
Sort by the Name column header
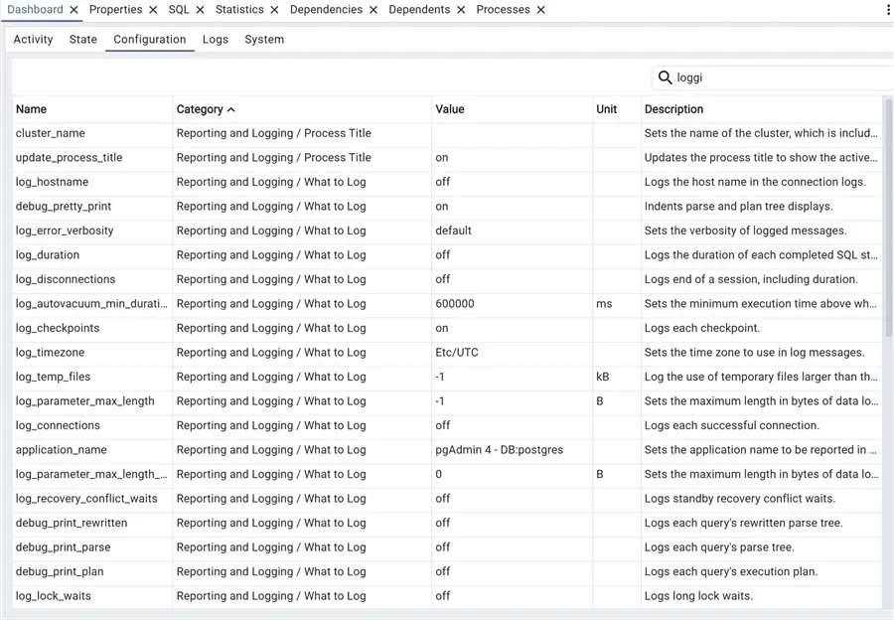point(32,108)
